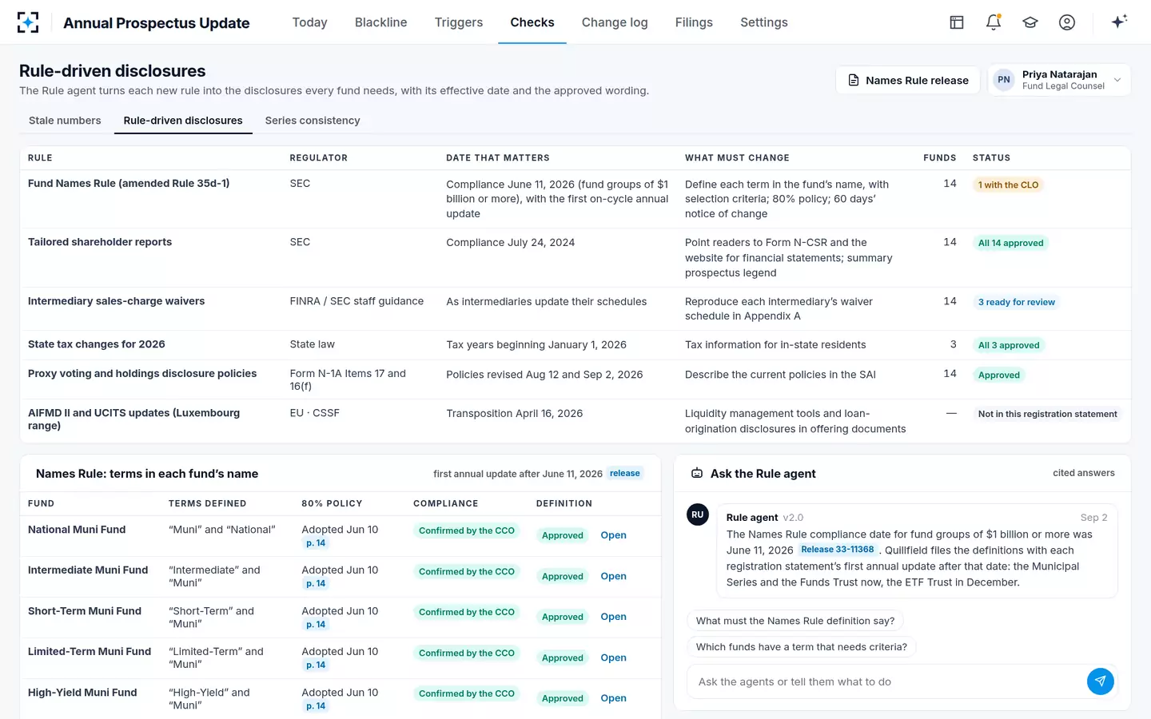This screenshot has height=719, width=1151.
Task: Choose 'What must the Names Rule definition say?' suggestion
Action: pos(795,621)
